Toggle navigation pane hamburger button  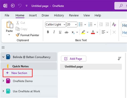pyautogui.click(x=3, y=47)
